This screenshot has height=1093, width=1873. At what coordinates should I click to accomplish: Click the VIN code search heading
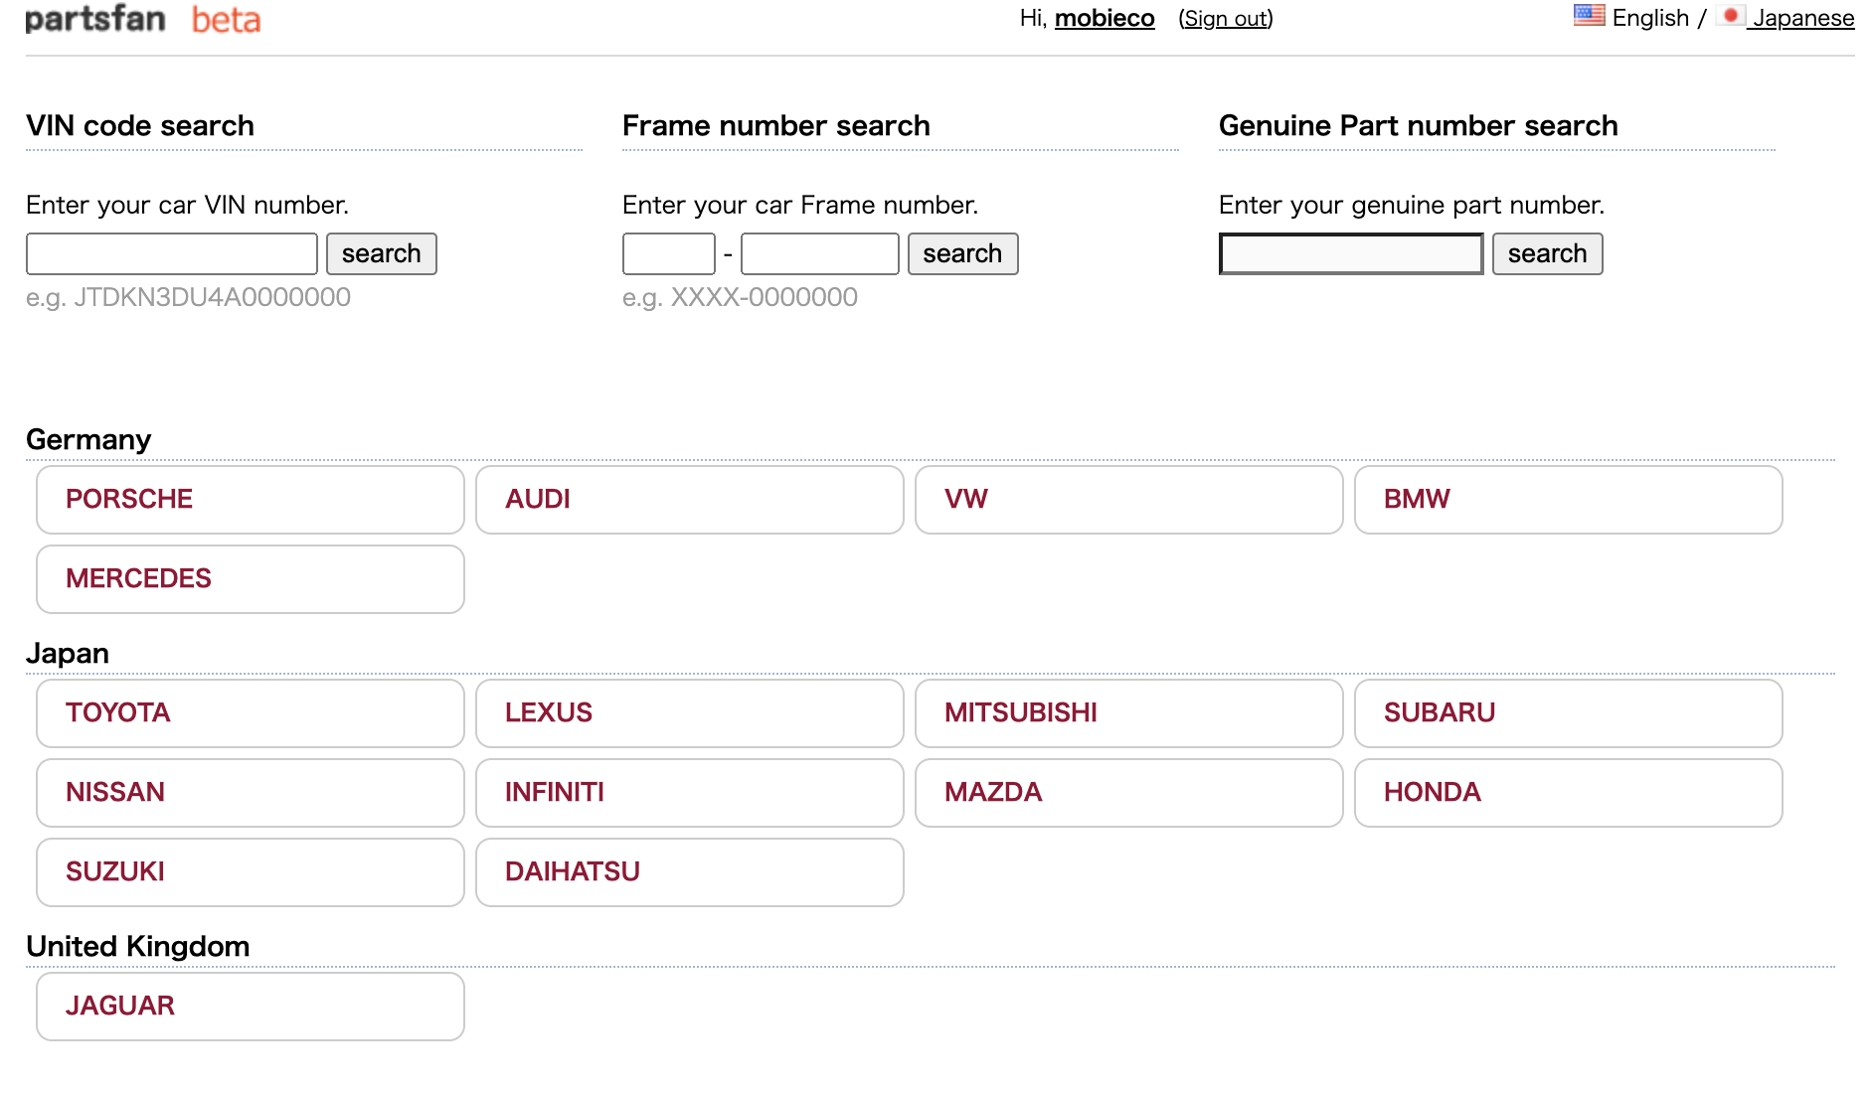140,126
